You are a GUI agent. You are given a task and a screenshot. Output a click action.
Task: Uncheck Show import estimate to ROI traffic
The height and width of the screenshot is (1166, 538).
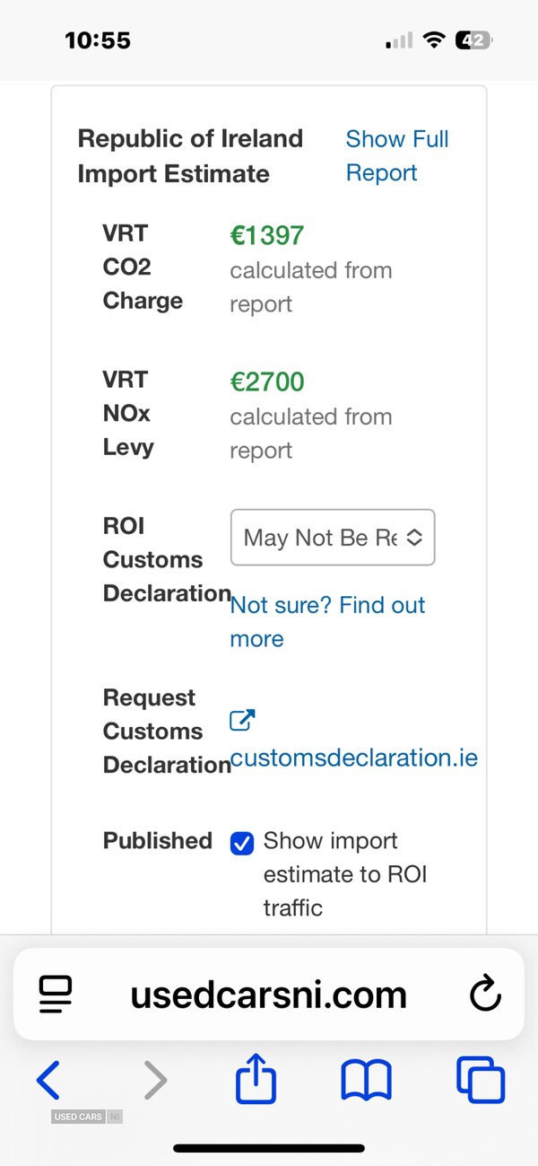(x=242, y=844)
